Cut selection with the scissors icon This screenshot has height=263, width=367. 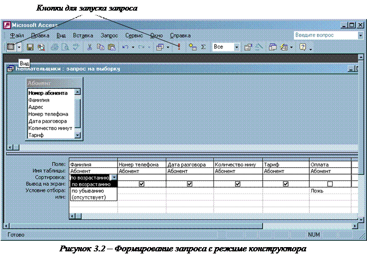pyautogui.click(x=89, y=47)
